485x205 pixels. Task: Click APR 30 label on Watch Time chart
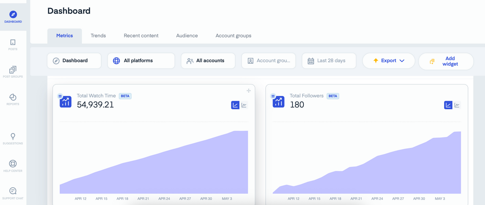pyautogui.click(x=206, y=199)
